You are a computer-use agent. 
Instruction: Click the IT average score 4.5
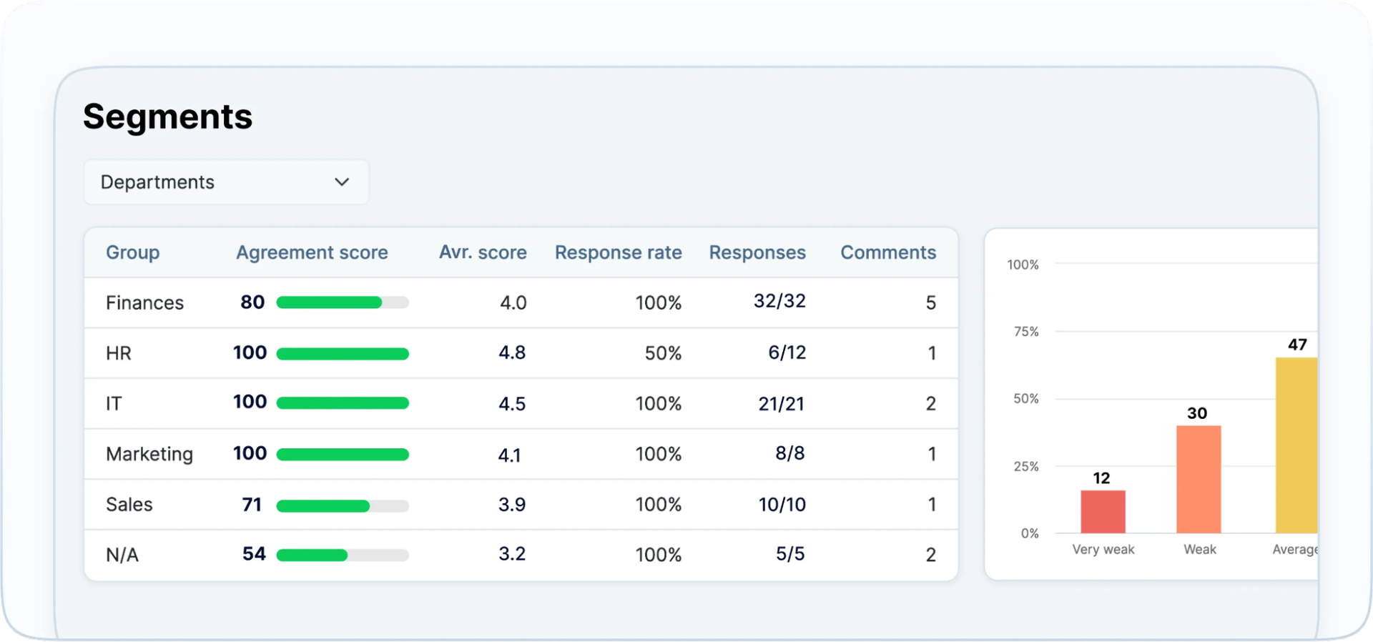[512, 404]
